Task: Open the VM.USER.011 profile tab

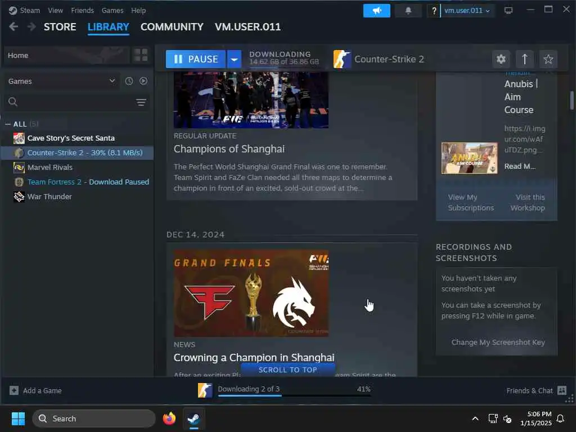Action: pyautogui.click(x=247, y=27)
